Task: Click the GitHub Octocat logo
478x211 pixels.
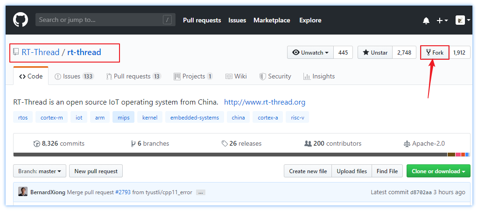Action: pos(21,20)
